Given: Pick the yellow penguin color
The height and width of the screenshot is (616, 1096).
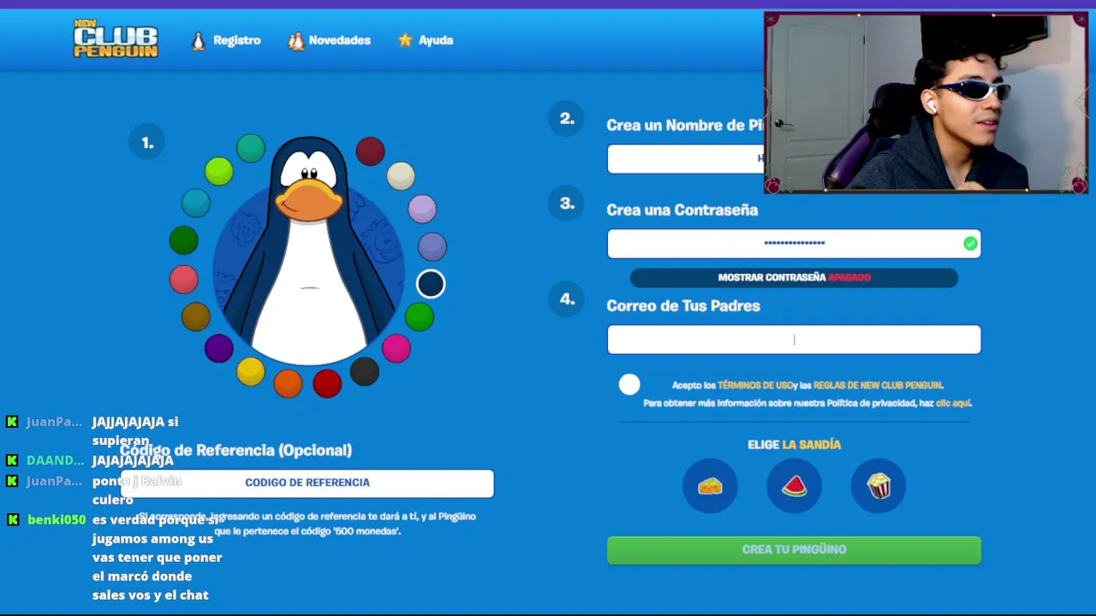Looking at the screenshot, I should tap(250, 370).
